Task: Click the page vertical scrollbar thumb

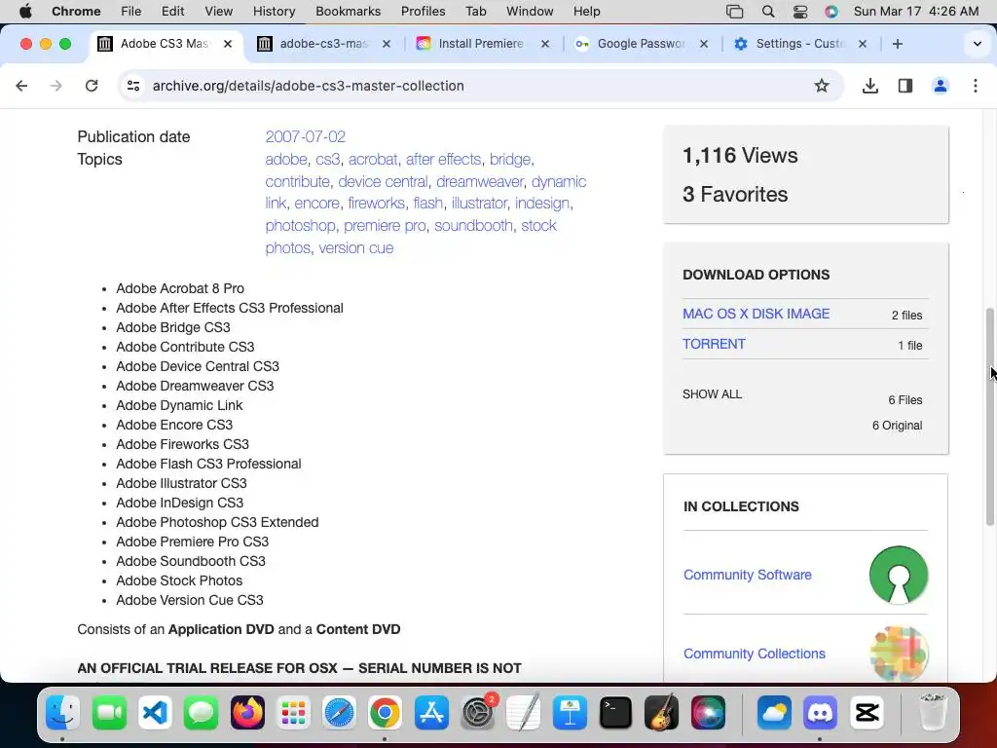Action: coord(989,417)
